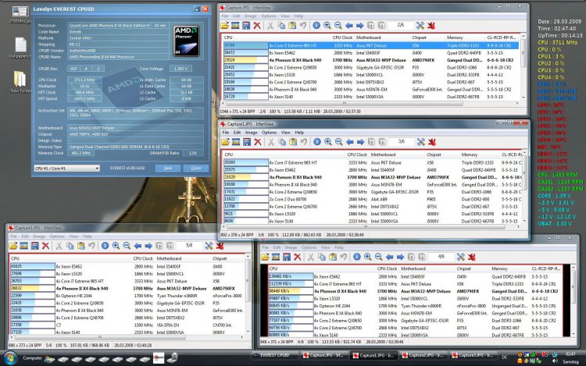Switch to Capture3.JPG taskbar button
586x366 pixels.
pos(473,355)
